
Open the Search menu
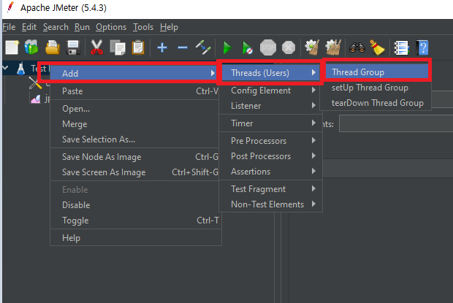click(x=56, y=27)
